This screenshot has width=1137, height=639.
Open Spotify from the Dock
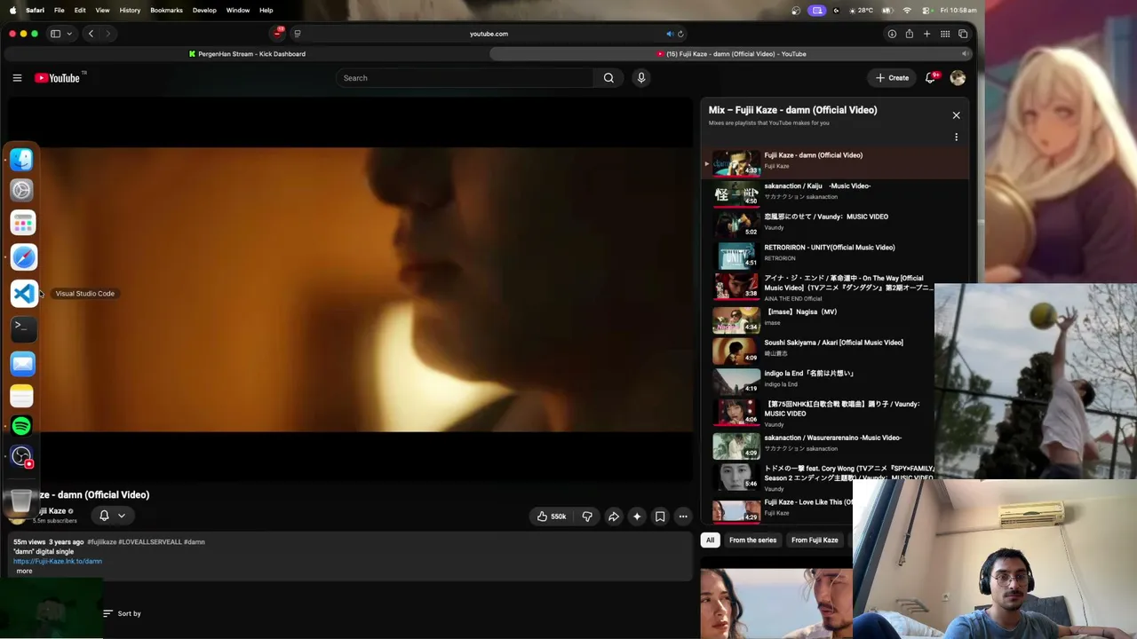click(x=22, y=427)
